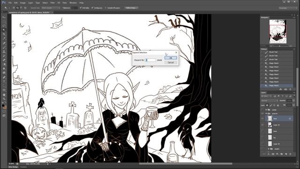Switch to the Mini Bridge tab
The width and height of the screenshot is (300, 169).
coord(13,167)
